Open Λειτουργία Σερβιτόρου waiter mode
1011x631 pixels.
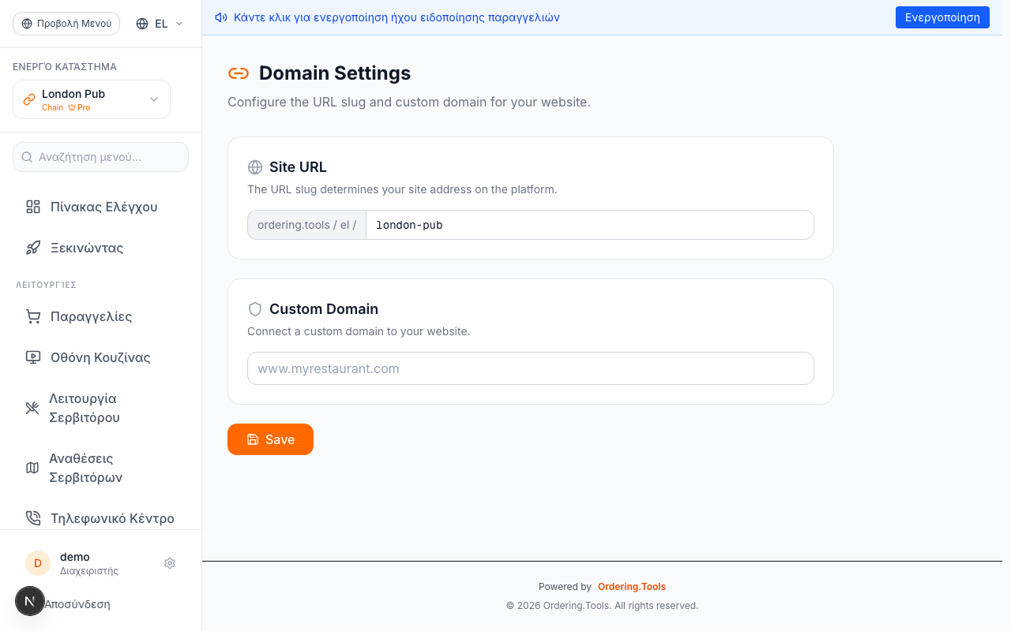[101, 408]
